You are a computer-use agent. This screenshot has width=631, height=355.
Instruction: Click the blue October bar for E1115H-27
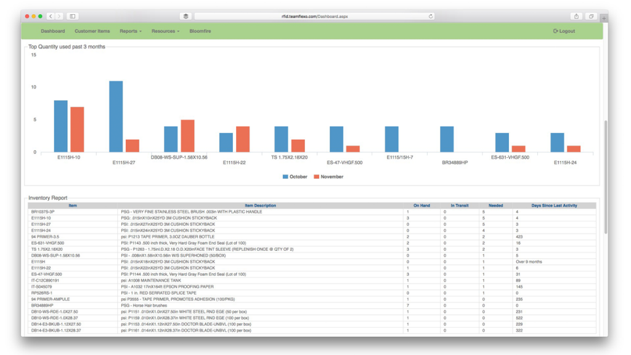(x=116, y=116)
